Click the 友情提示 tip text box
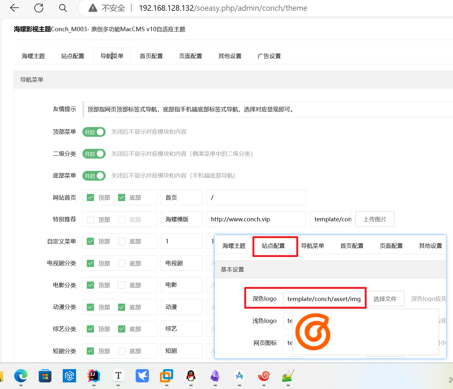Viewport: 453px width, 389px height. coord(268,109)
